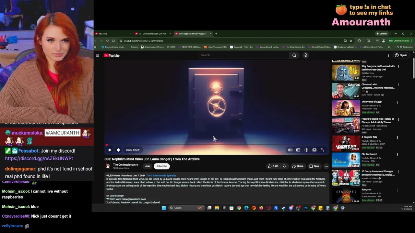Click Sign in on YouTube

tap(401, 55)
